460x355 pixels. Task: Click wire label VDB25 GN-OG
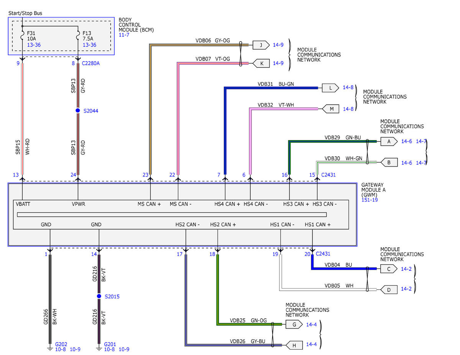point(248,320)
